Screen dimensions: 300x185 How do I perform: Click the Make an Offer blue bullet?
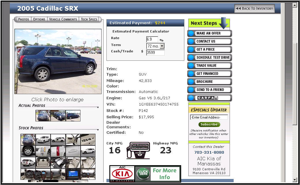(x=191, y=33)
